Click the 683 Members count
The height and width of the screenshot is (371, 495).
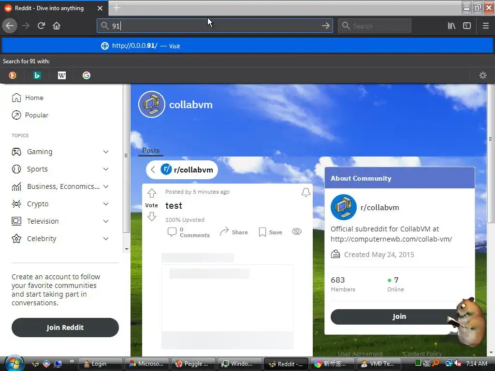click(343, 284)
